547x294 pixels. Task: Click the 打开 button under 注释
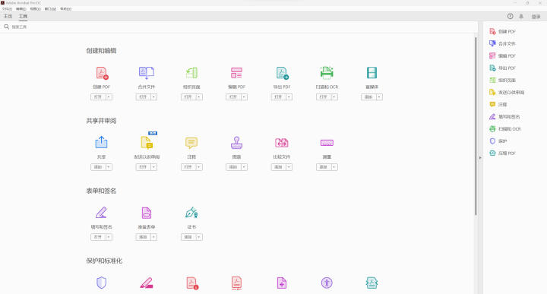188,167
